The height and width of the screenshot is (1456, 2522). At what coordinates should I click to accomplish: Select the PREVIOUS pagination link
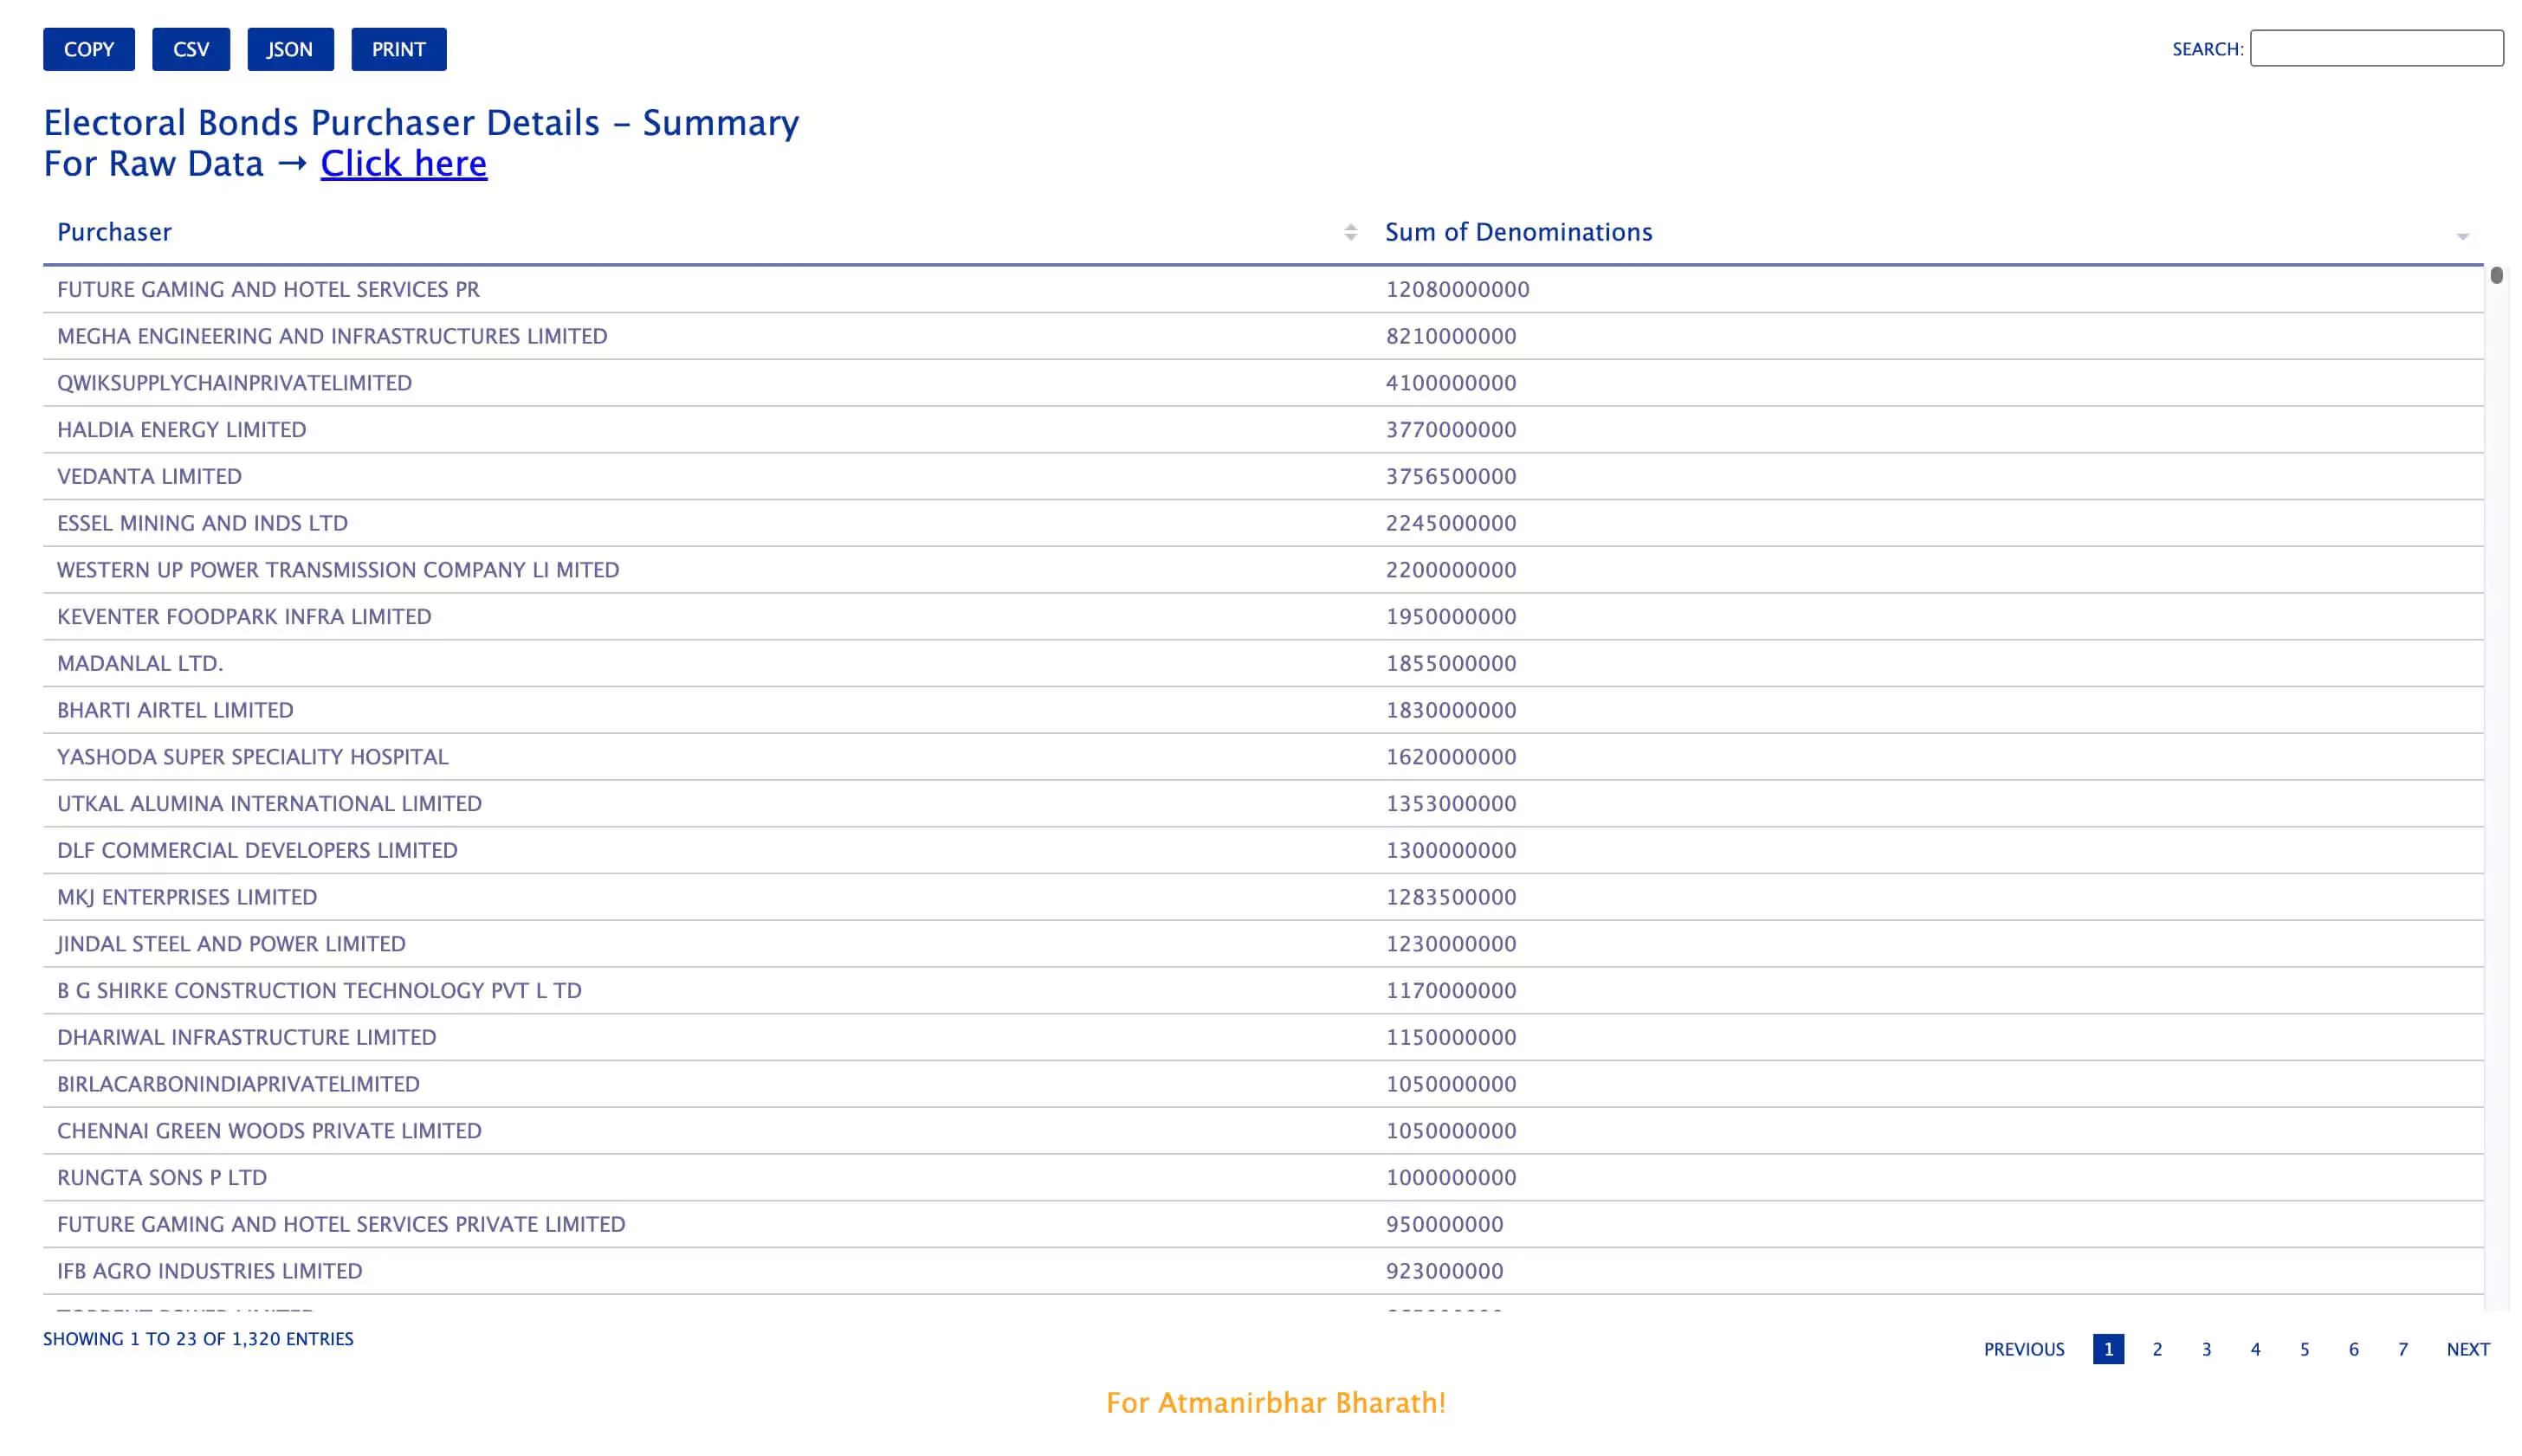tap(2023, 1349)
